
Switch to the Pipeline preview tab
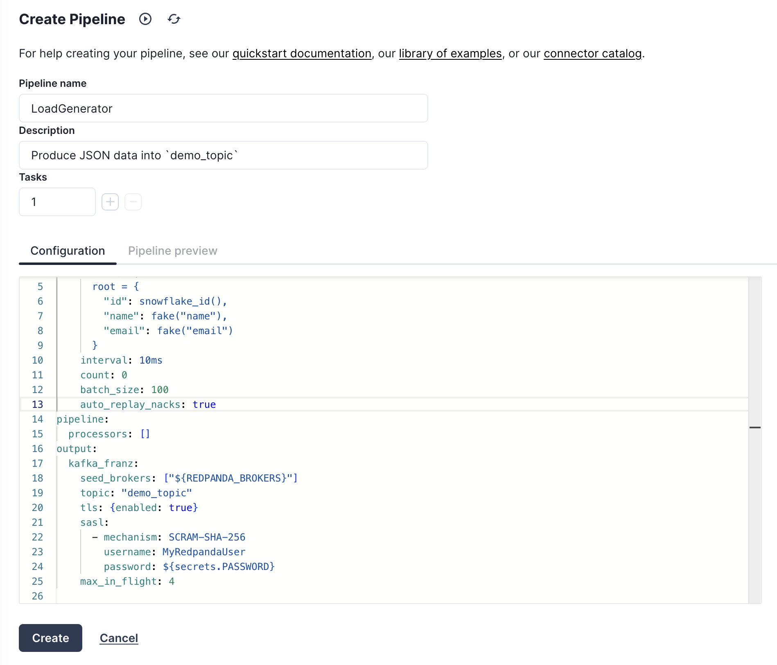coord(172,251)
